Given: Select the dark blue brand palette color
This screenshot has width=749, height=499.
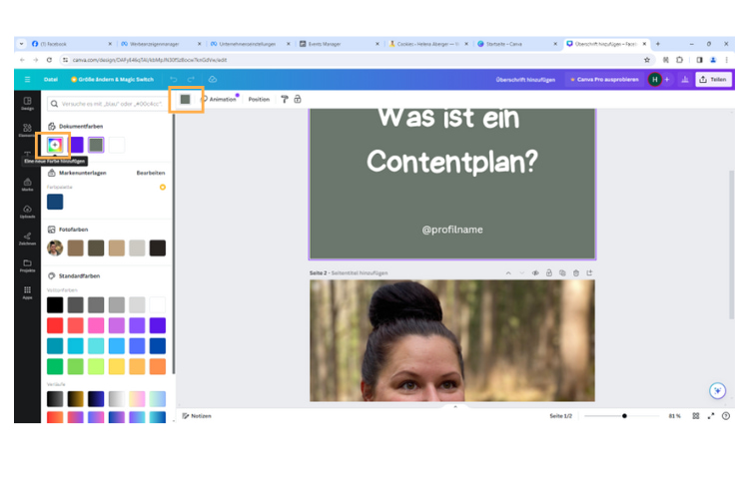Looking at the screenshot, I should click(x=55, y=202).
